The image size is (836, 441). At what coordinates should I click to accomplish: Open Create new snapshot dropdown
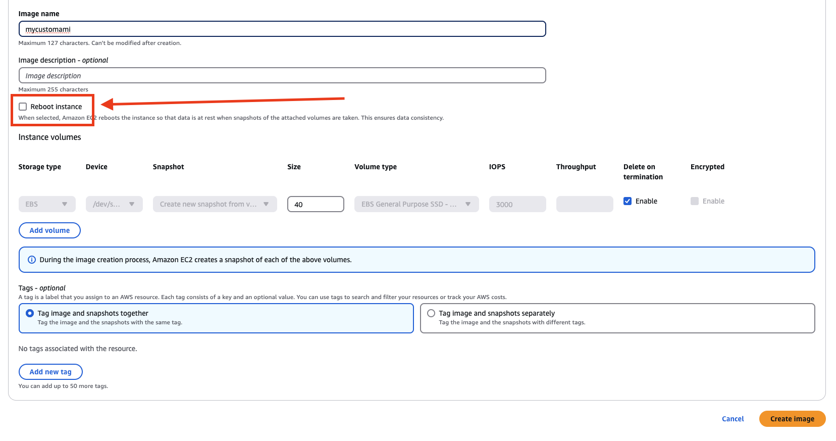point(215,204)
